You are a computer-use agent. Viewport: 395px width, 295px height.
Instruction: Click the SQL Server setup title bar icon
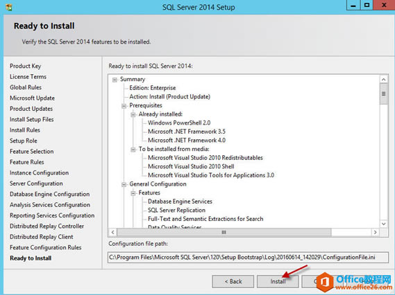9,7
